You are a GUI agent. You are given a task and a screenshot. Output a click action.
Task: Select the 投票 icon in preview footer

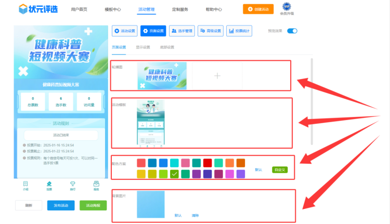tap(49, 185)
